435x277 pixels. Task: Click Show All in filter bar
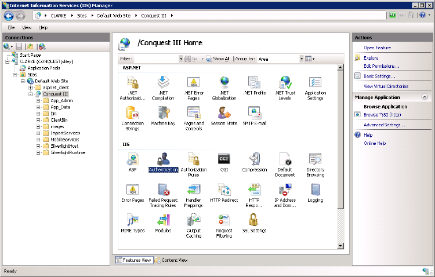click(217, 59)
